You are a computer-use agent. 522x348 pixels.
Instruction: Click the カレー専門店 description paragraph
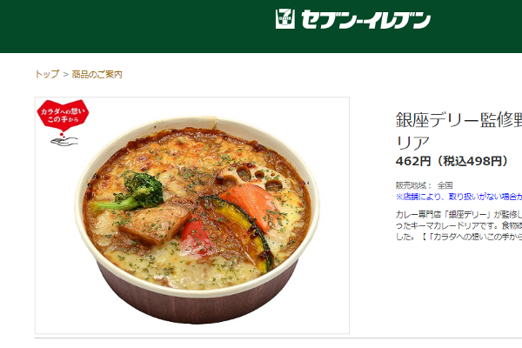(x=458, y=225)
